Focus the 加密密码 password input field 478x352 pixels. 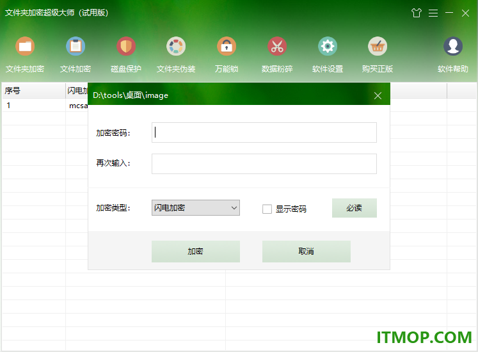click(x=264, y=132)
